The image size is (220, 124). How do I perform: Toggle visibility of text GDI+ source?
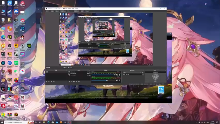(88, 75)
